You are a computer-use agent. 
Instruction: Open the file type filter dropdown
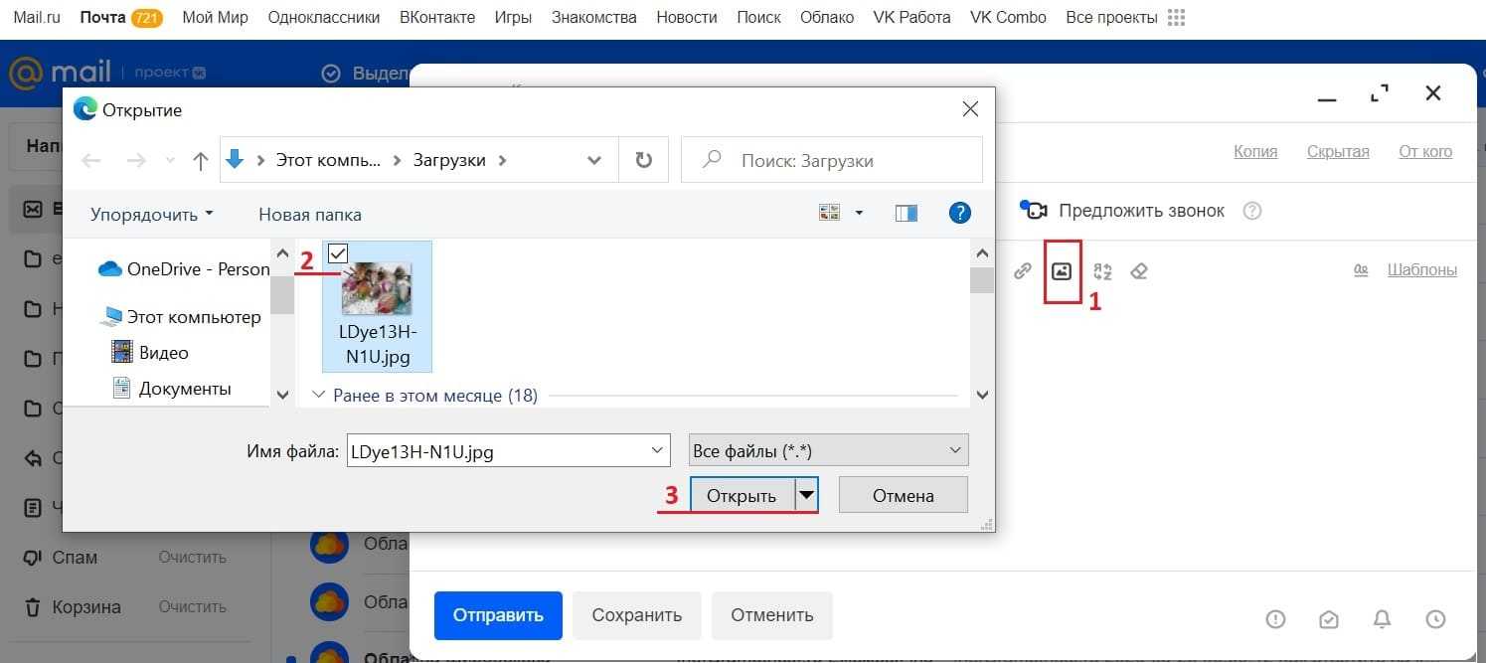(x=828, y=451)
